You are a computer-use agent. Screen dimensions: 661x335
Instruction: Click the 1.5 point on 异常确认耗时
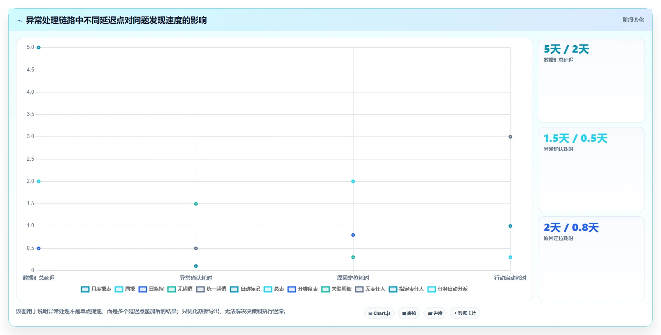pyautogui.click(x=196, y=203)
